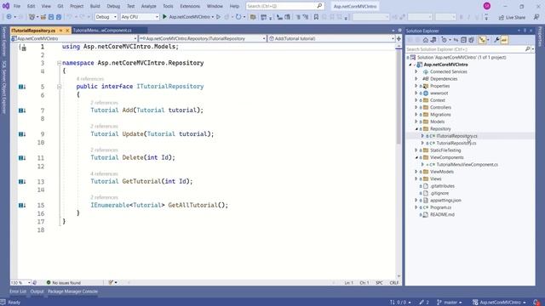Expand the Controllers folder

click(x=416, y=107)
